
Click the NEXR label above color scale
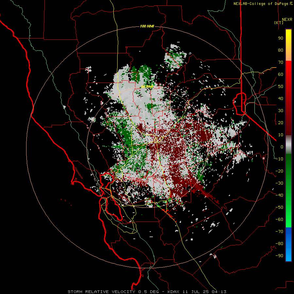pos(287,20)
